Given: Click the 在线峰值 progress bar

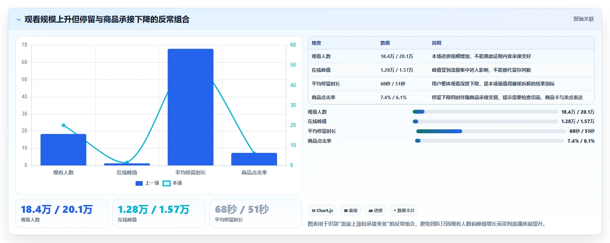Looking at the screenshot, I should (x=485, y=121).
